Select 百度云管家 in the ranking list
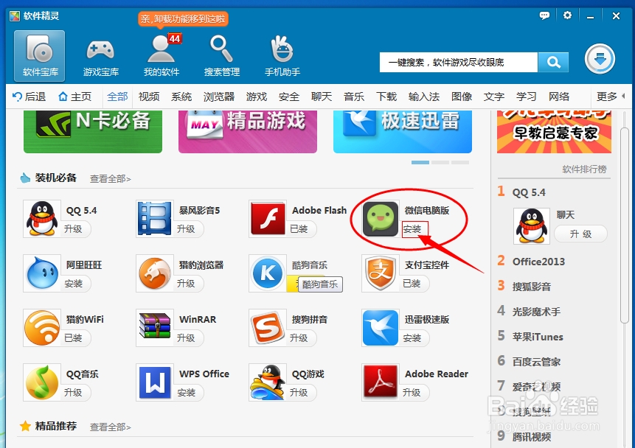This screenshot has height=448, width=635. (536, 363)
